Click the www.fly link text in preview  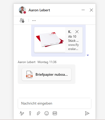73,47
